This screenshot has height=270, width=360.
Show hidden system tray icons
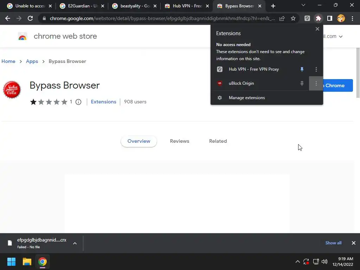click(x=297, y=262)
